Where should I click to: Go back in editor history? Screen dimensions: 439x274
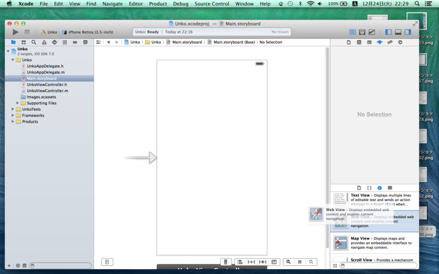coord(108,42)
